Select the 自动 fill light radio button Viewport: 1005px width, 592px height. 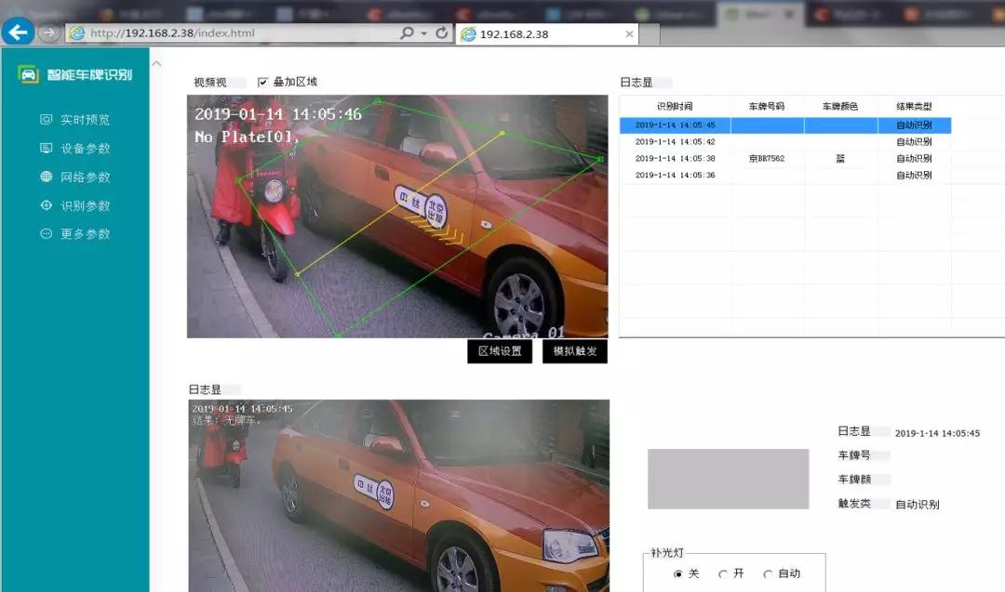pyautogui.click(x=768, y=574)
